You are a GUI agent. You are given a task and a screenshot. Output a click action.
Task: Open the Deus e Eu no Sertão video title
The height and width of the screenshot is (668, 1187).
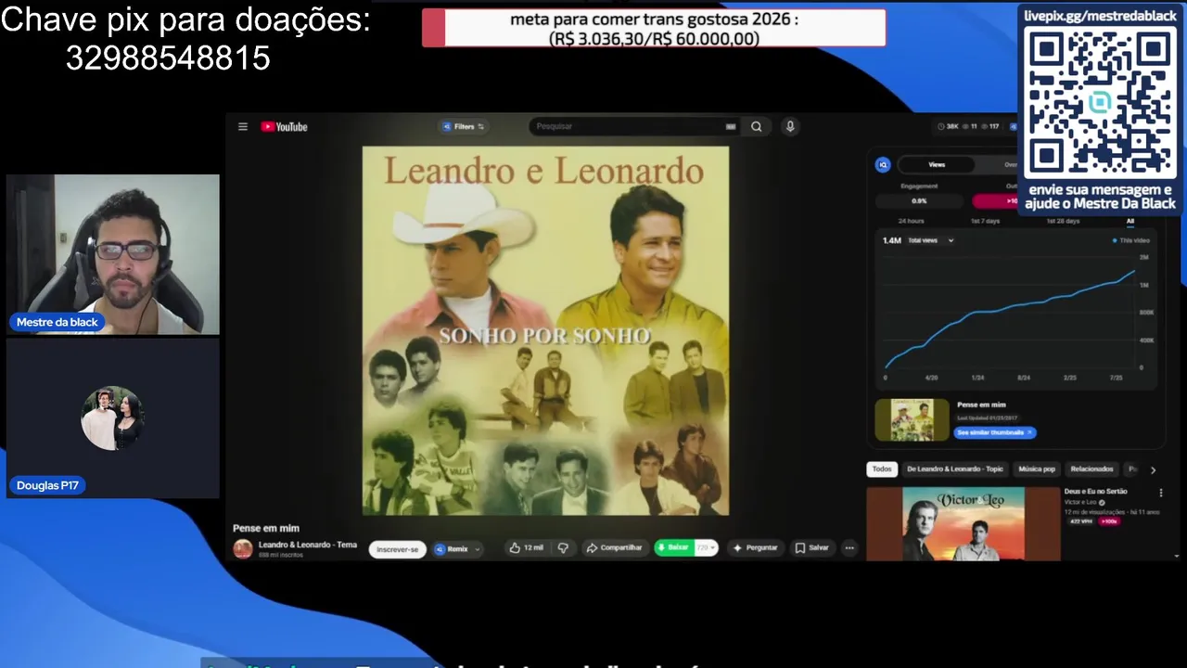click(x=1095, y=491)
